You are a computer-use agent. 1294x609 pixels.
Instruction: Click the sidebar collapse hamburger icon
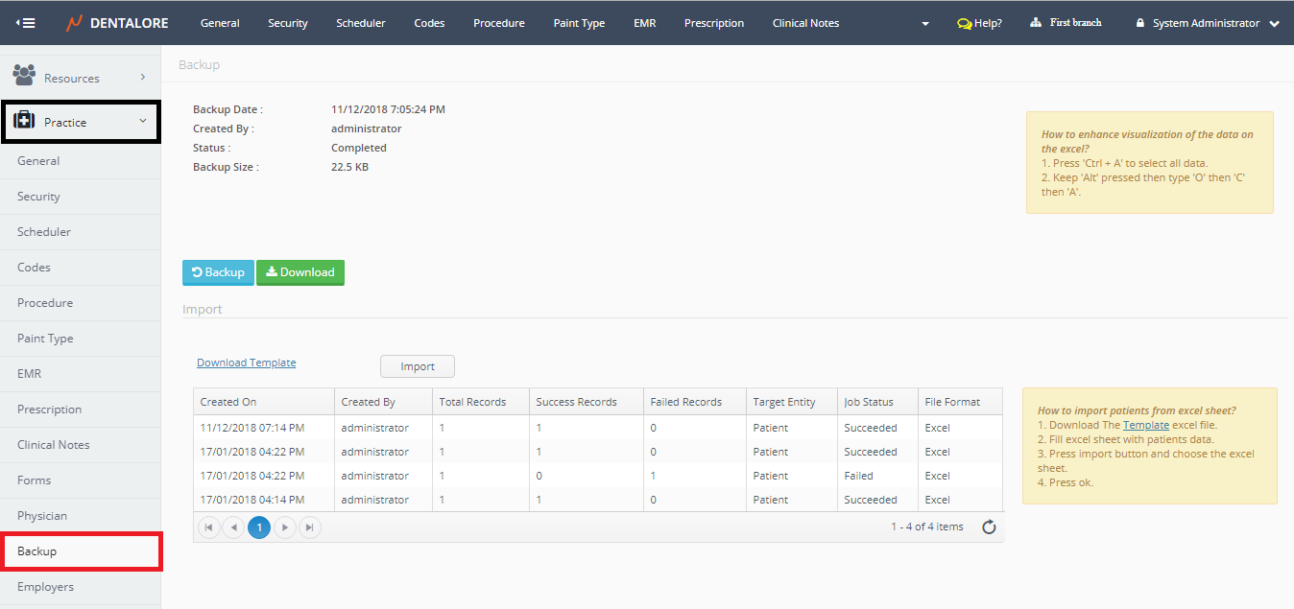pyautogui.click(x=25, y=23)
